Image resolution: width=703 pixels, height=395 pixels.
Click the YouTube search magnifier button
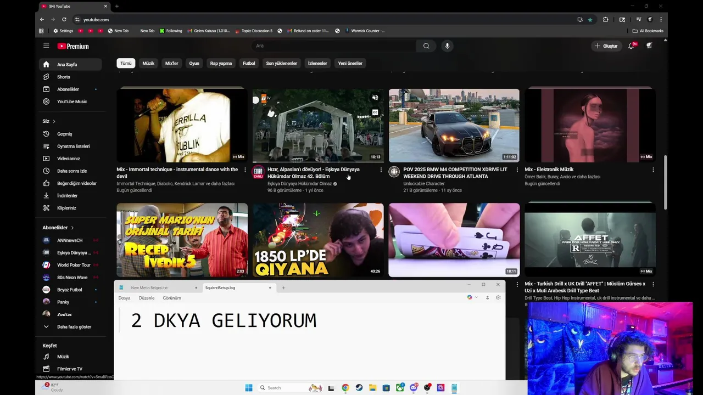(426, 46)
